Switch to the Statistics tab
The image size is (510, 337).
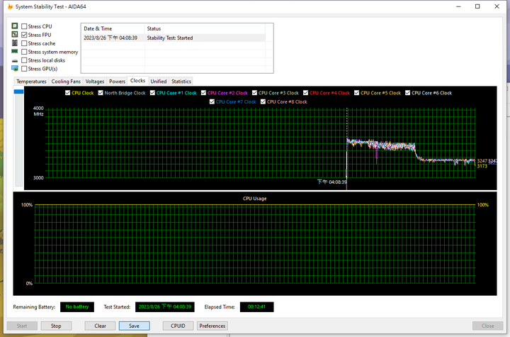click(181, 82)
